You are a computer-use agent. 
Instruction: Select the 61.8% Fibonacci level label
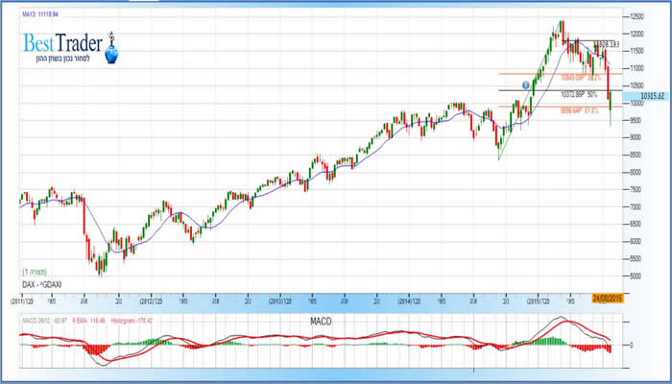(x=581, y=109)
